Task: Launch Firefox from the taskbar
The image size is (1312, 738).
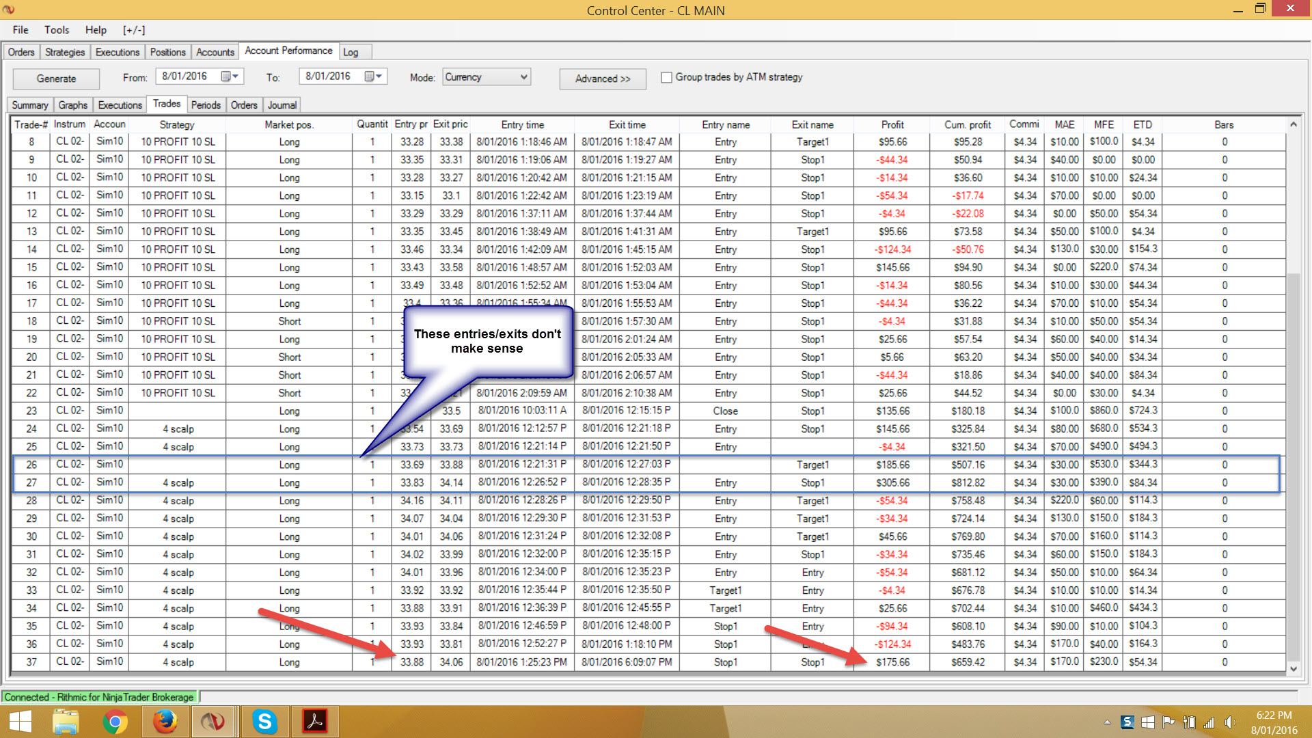Action: coord(165,722)
